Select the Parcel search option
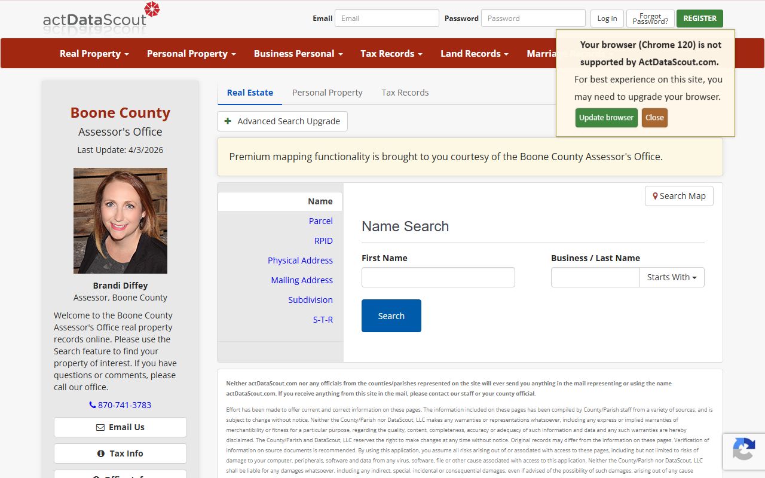The height and width of the screenshot is (478, 765). [321, 221]
